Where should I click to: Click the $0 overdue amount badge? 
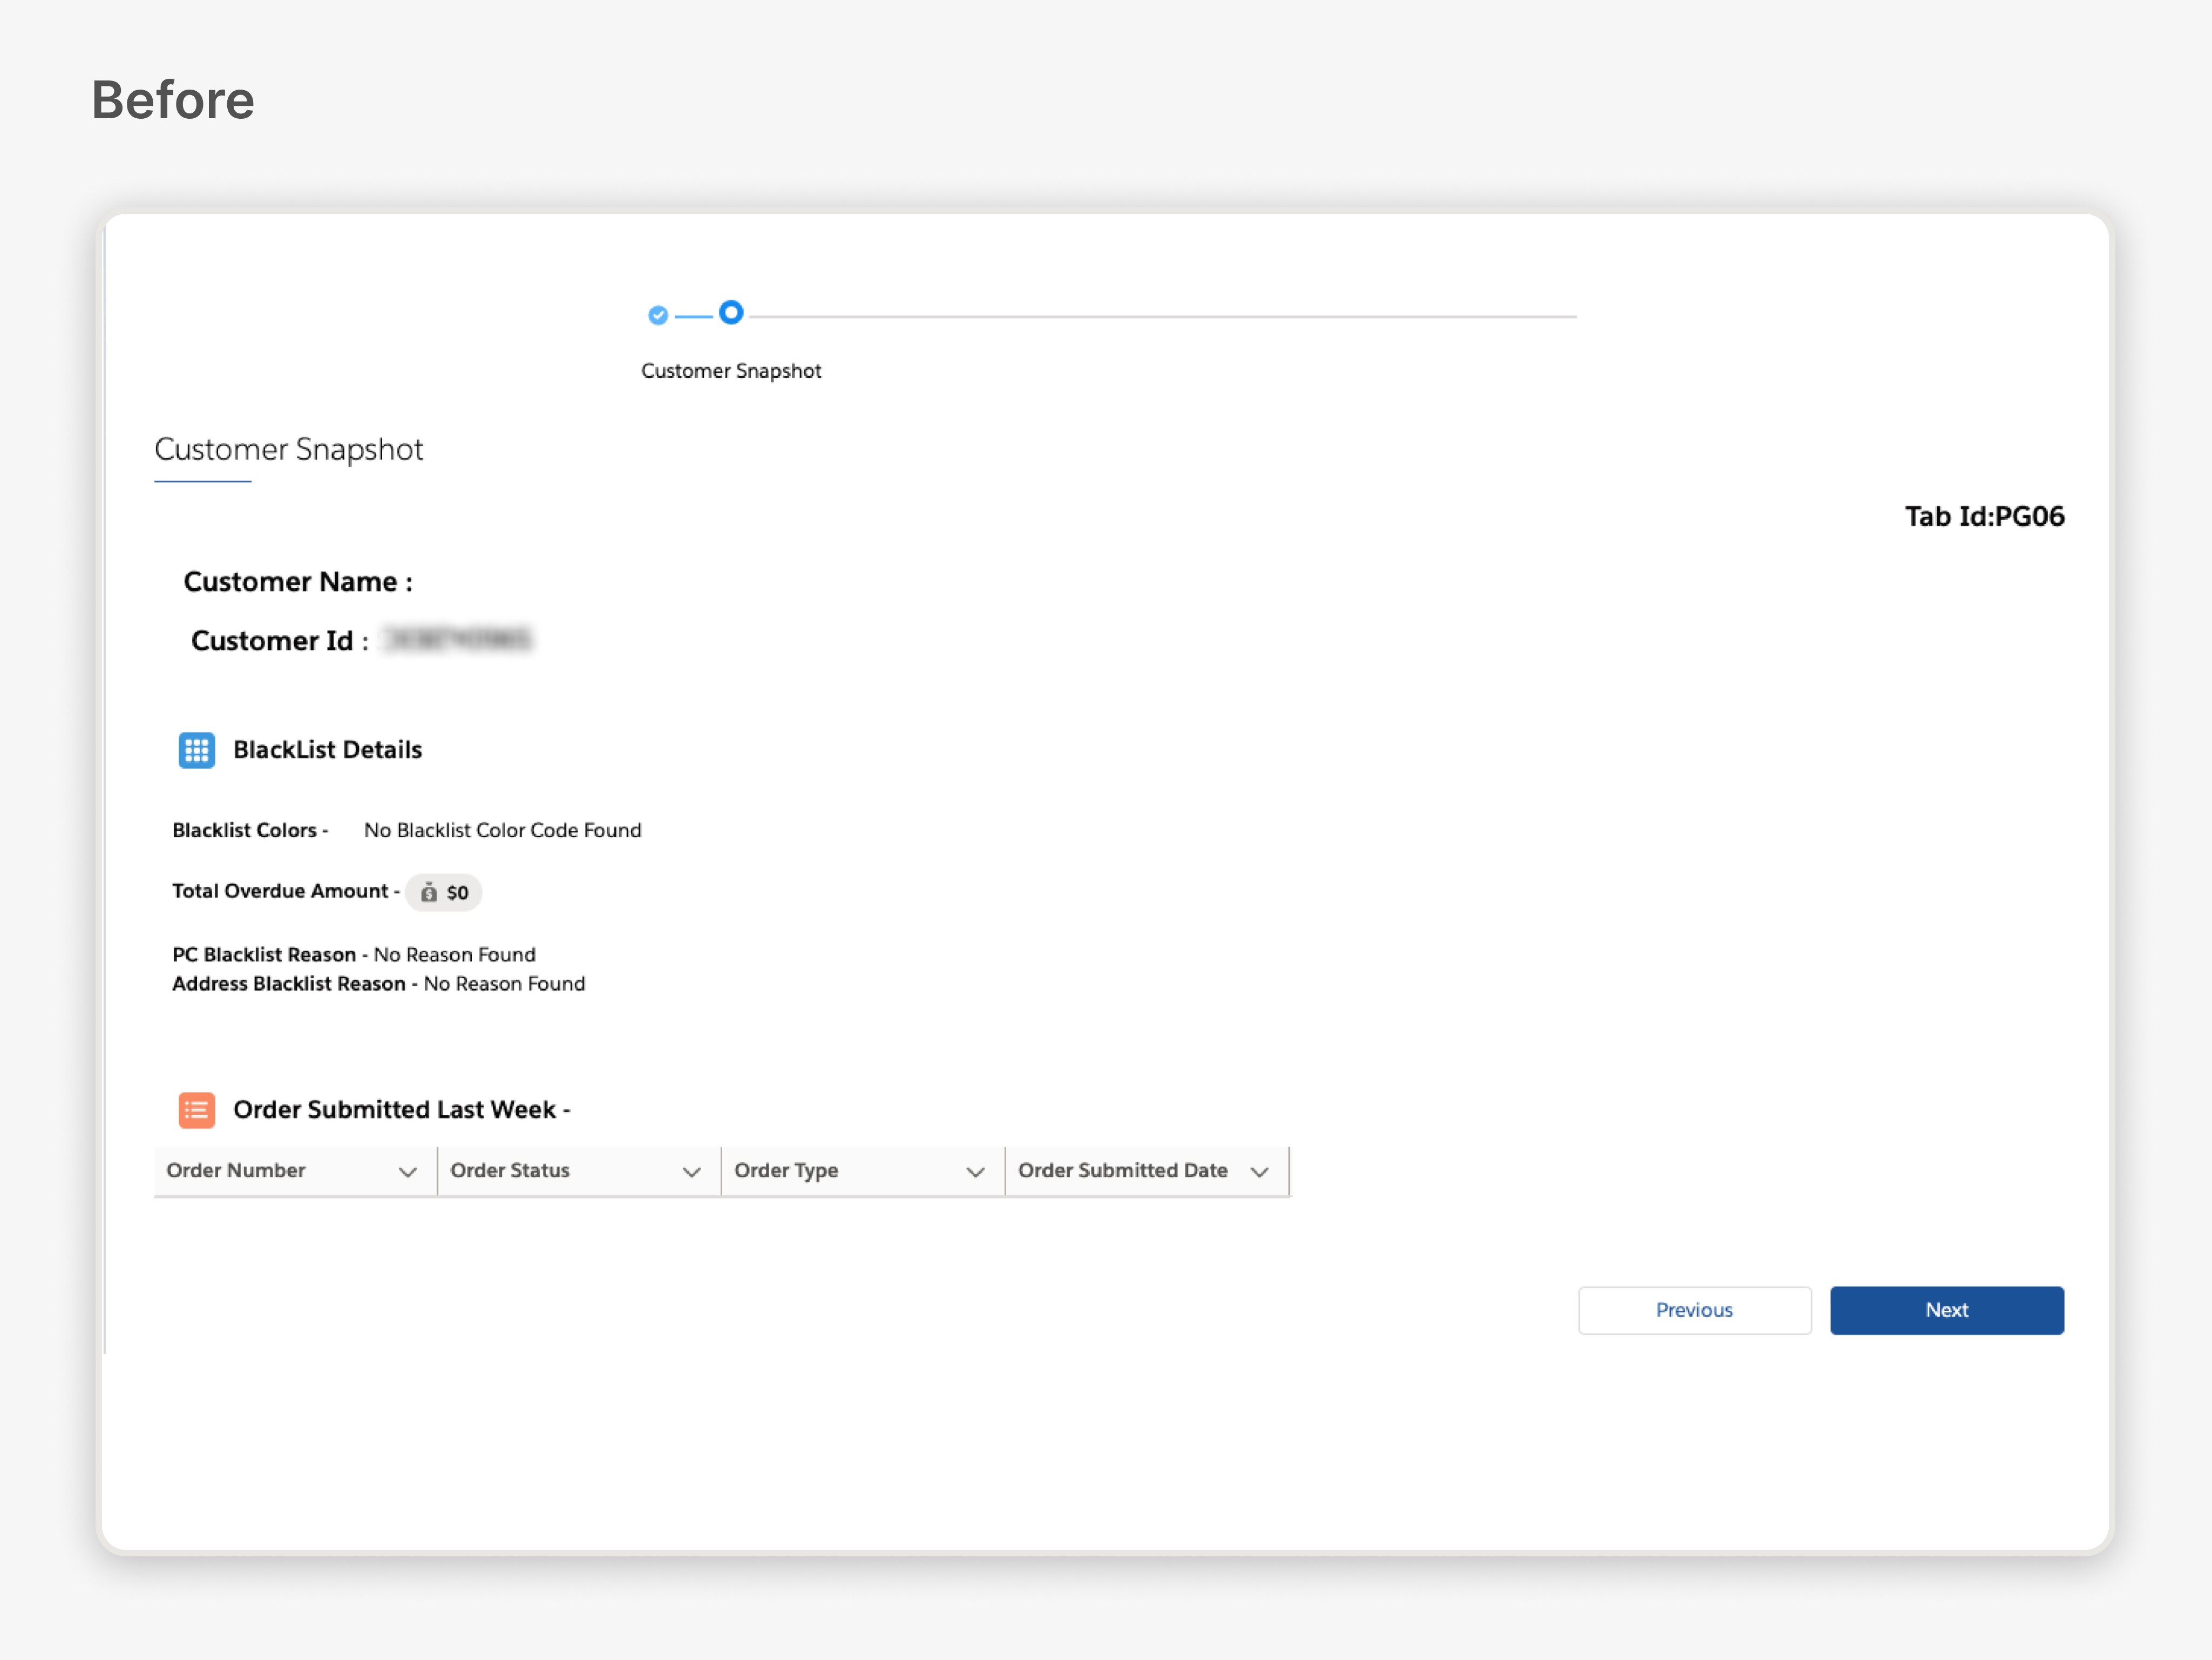click(457, 893)
